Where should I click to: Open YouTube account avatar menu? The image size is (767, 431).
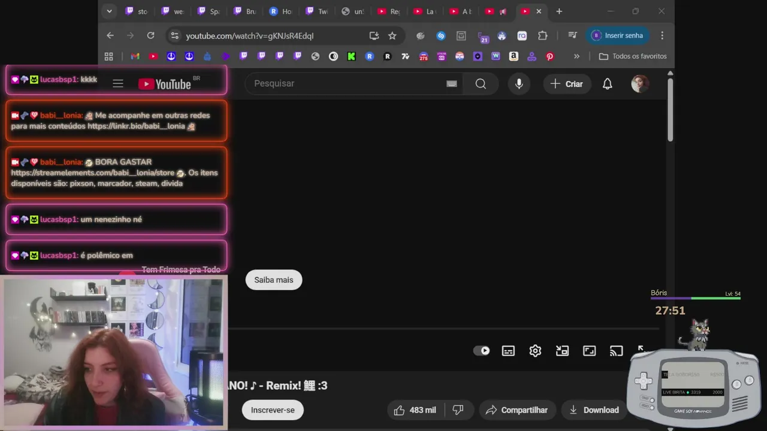click(x=640, y=84)
